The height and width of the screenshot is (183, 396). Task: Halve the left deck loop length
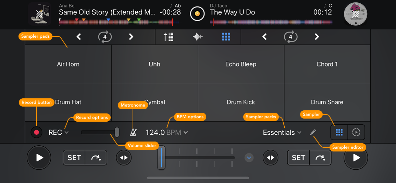coord(79,37)
